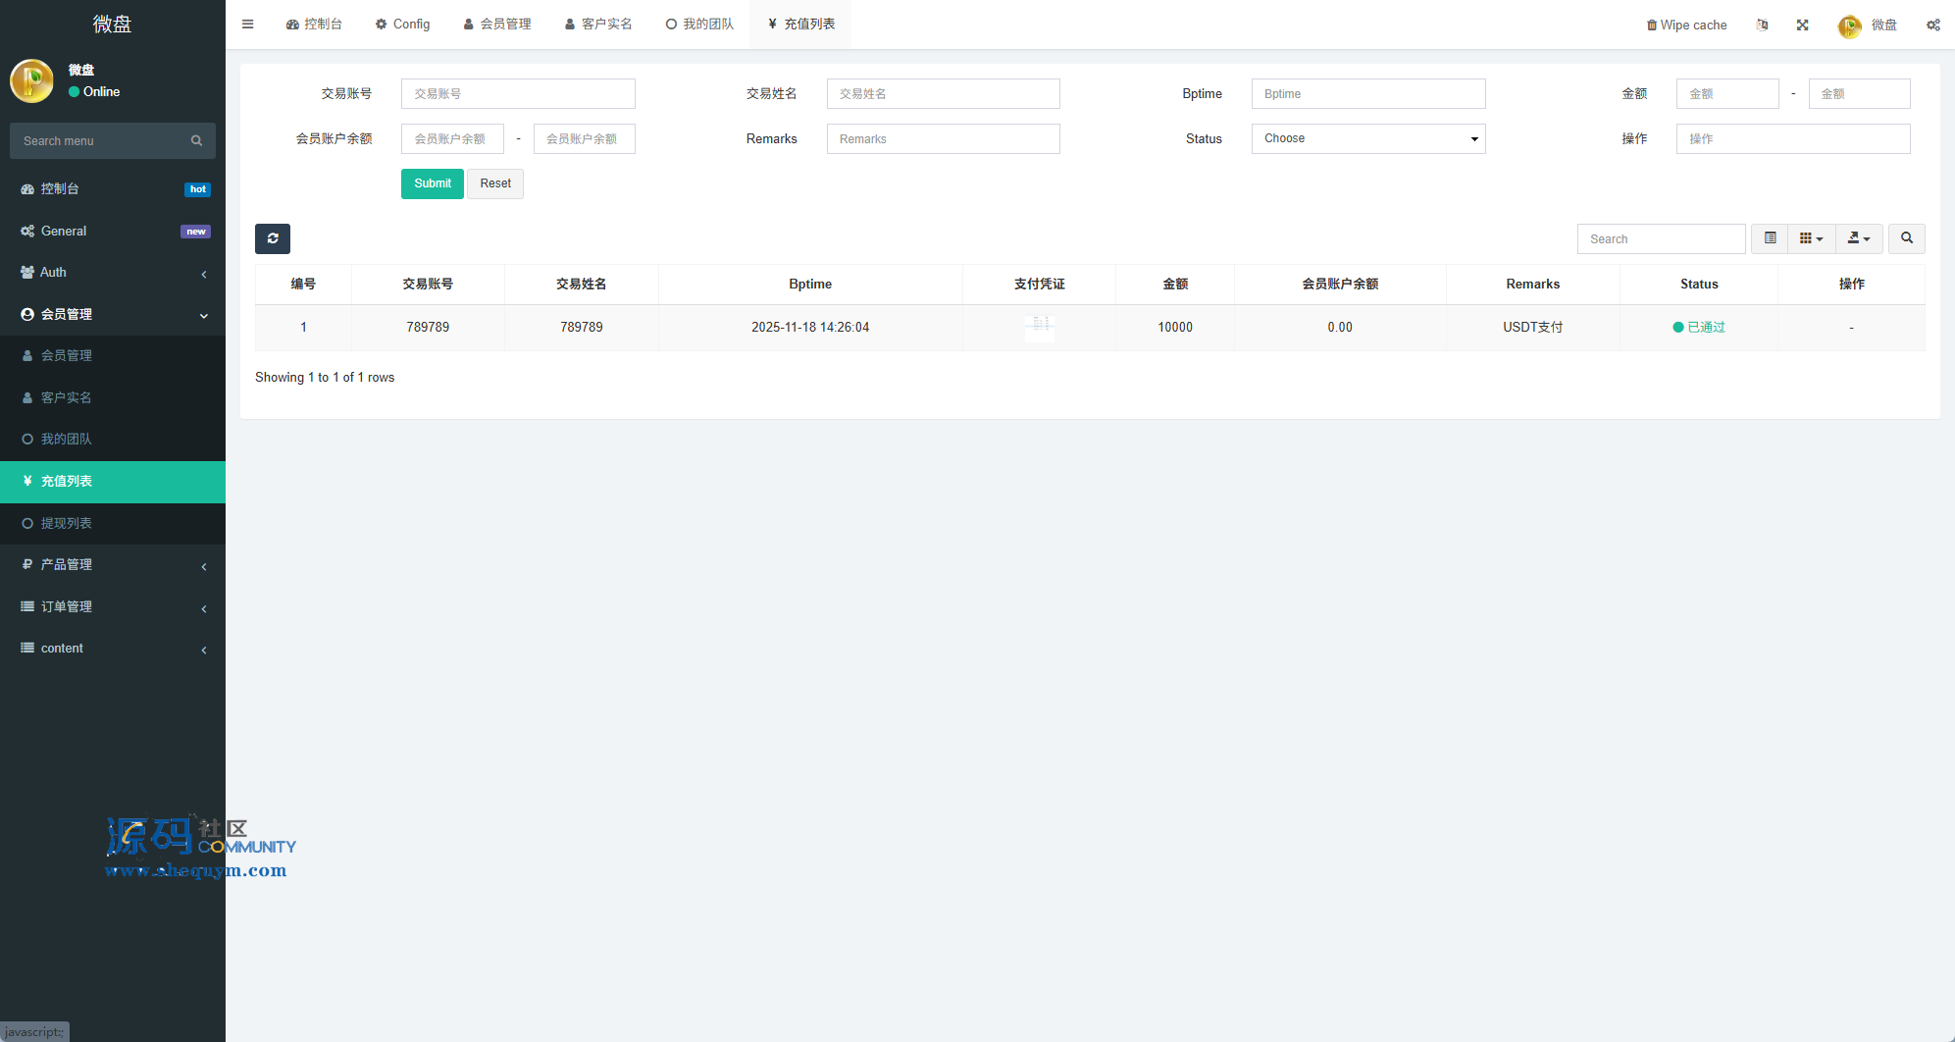The image size is (1955, 1042).
Task: Click the Reset button
Action: pos(495,183)
